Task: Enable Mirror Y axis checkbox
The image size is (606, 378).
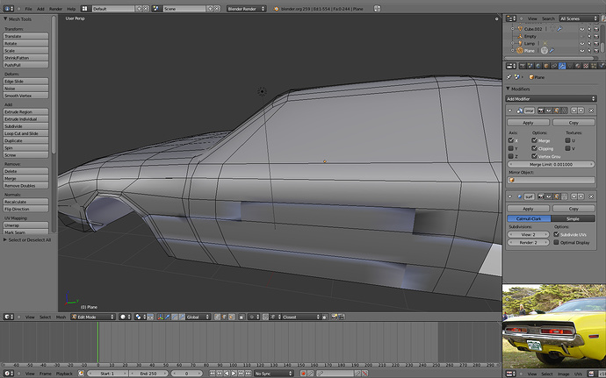Action: 511,148
